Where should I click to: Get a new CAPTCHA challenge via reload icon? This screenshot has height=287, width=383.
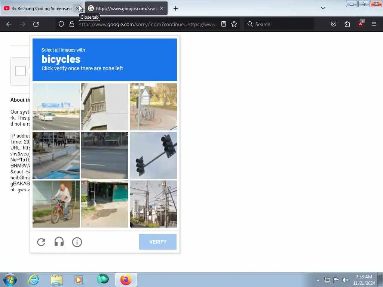pos(41,242)
